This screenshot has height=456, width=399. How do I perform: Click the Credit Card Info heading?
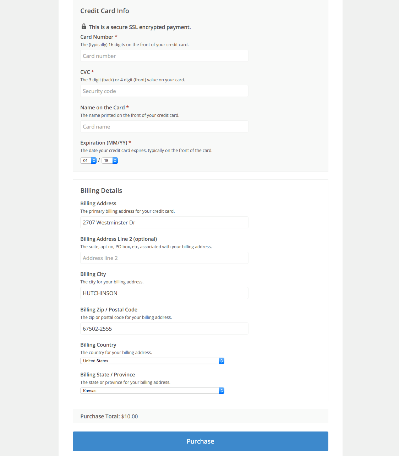104,11
